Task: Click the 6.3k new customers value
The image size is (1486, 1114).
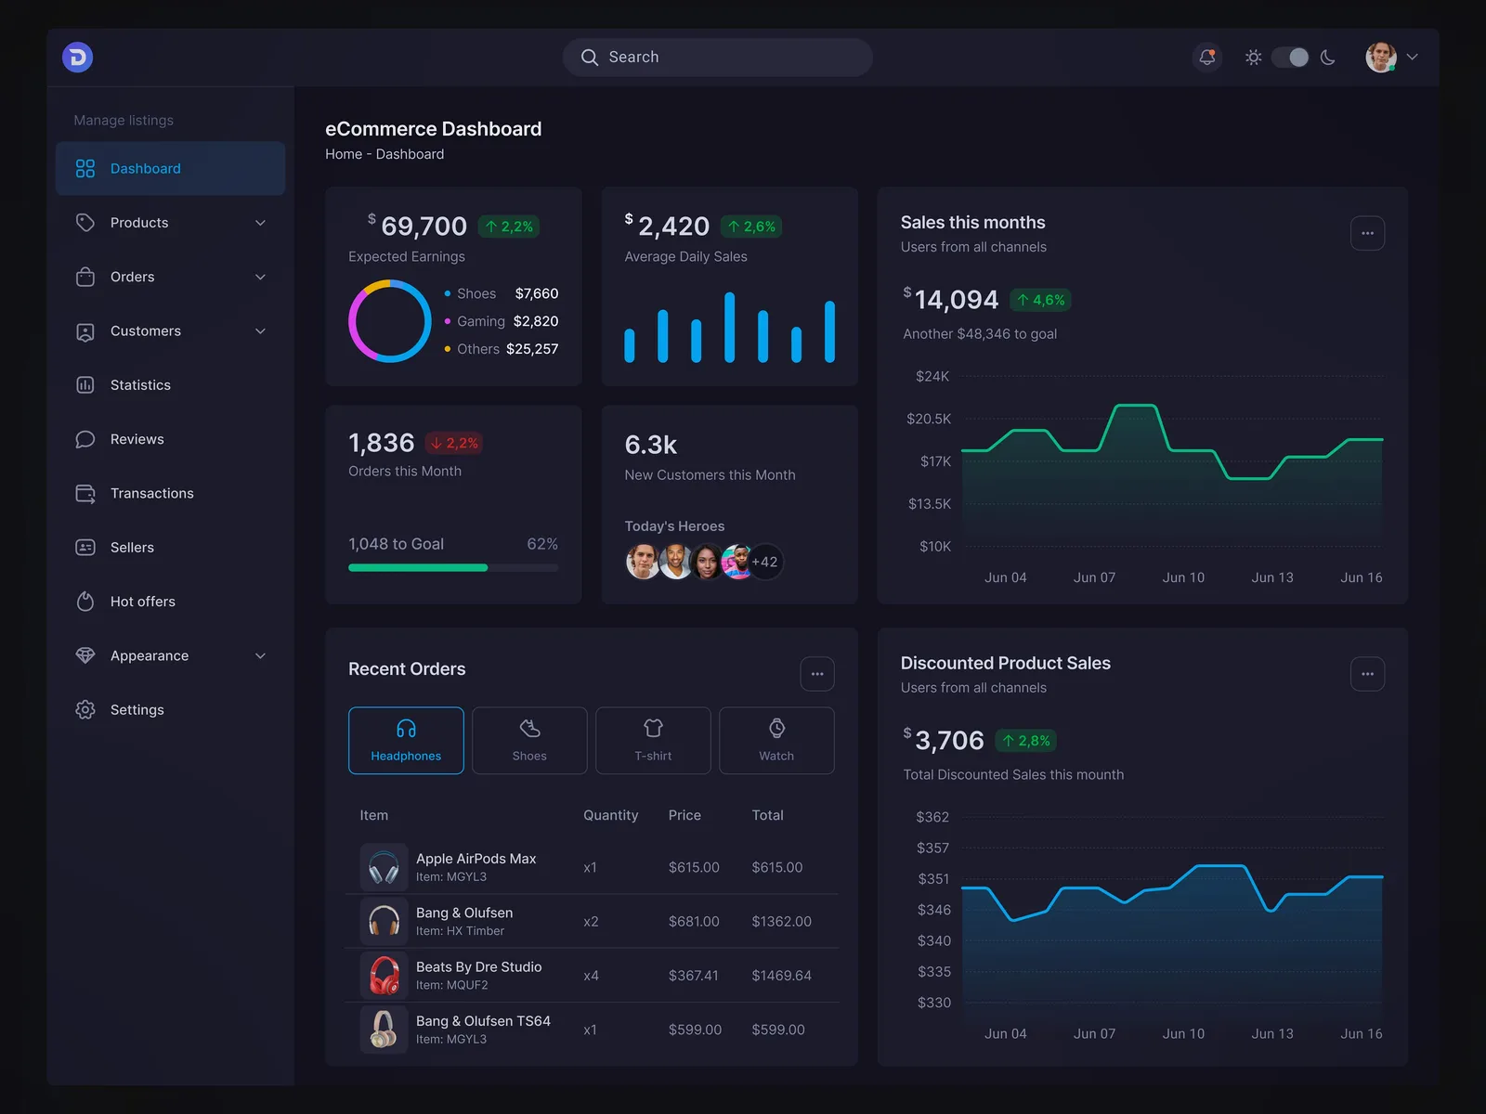Action: (x=651, y=445)
